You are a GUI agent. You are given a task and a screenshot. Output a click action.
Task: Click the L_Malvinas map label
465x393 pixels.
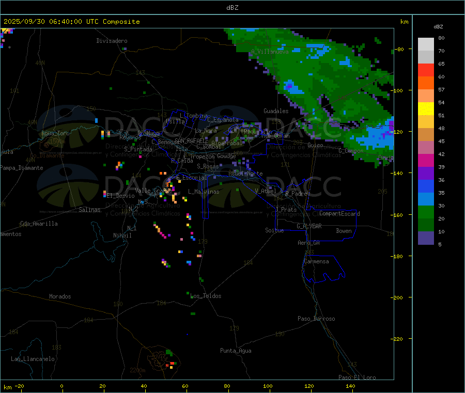point(204,192)
